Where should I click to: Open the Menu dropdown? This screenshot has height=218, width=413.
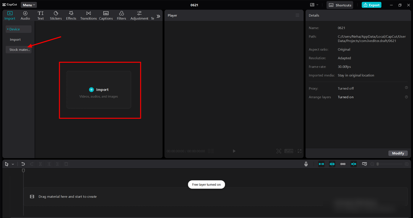tap(29, 5)
